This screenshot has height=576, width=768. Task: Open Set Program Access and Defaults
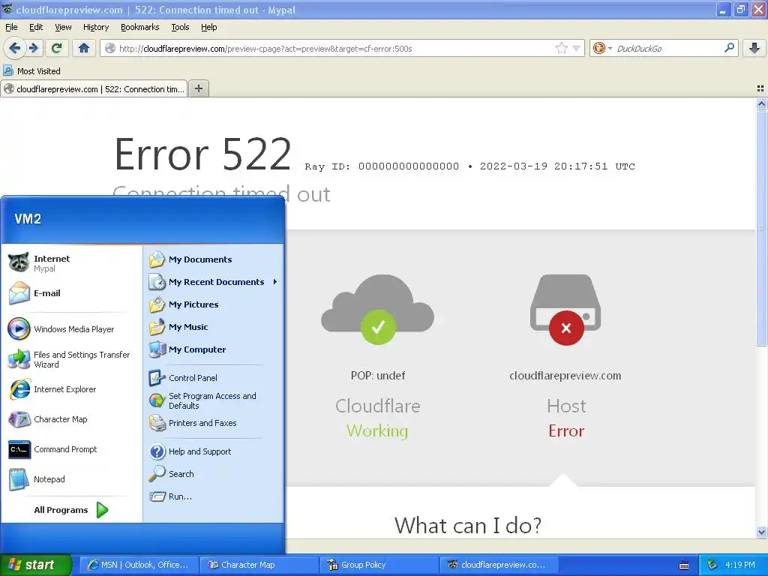pyautogui.click(x=214, y=400)
